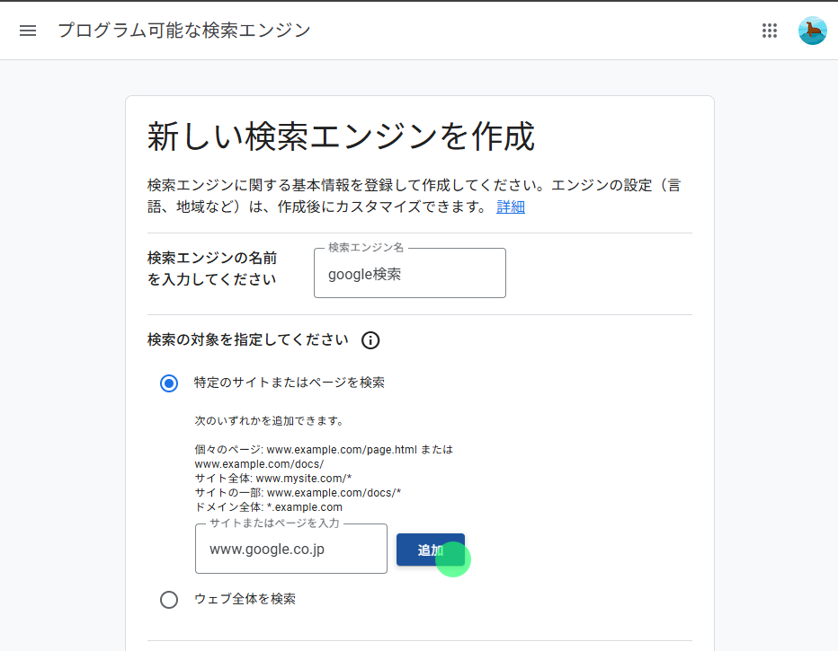Click the ウェブ全体を検索 label text
Screen dimensions: 838x651
click(245, 599)
